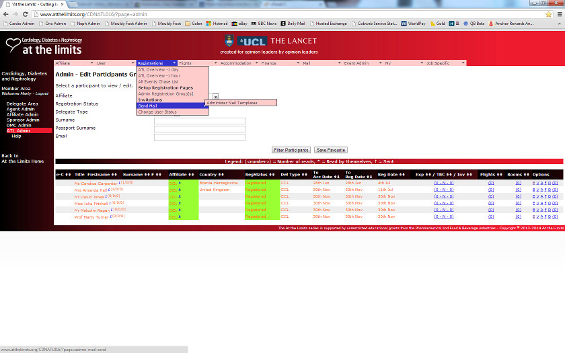Choose Admin Registration Group(s) entry
Screen dimensions: 565x353
[173, 93]
